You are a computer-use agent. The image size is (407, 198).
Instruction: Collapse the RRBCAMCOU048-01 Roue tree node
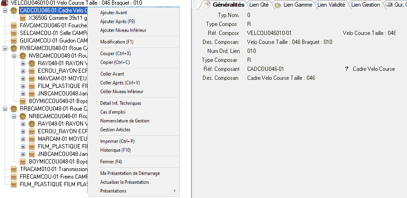point(5,108)
